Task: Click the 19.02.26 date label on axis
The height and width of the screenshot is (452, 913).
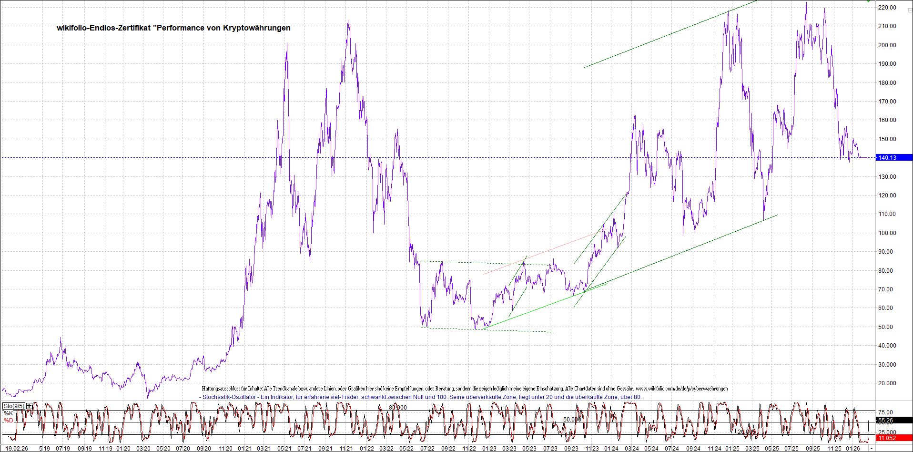Action: coord(17,449)
